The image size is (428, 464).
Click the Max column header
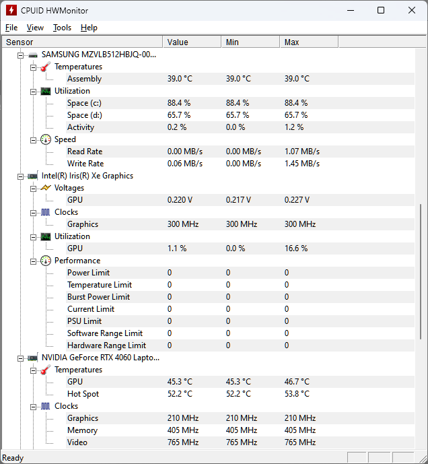click(308, 42)
